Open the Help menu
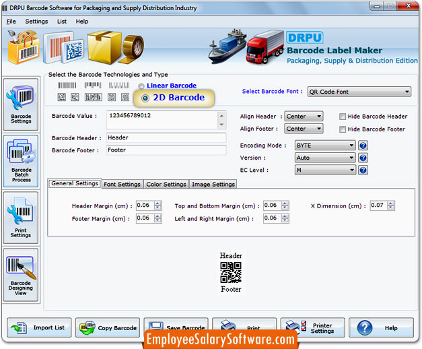Viewport: 422px width, 349px height. click(x=82, y=22)
